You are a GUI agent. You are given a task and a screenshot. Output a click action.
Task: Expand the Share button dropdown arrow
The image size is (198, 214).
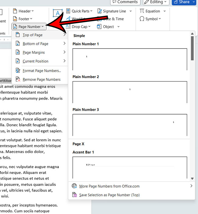pyautogui.click(x=194, y=2)
